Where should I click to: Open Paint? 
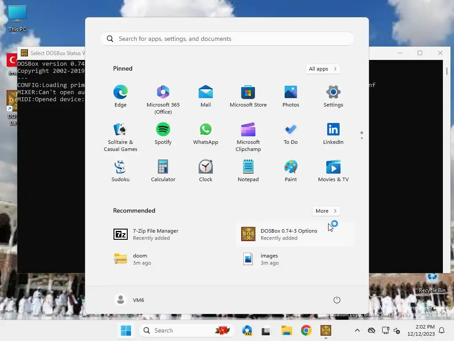point(291,171)
